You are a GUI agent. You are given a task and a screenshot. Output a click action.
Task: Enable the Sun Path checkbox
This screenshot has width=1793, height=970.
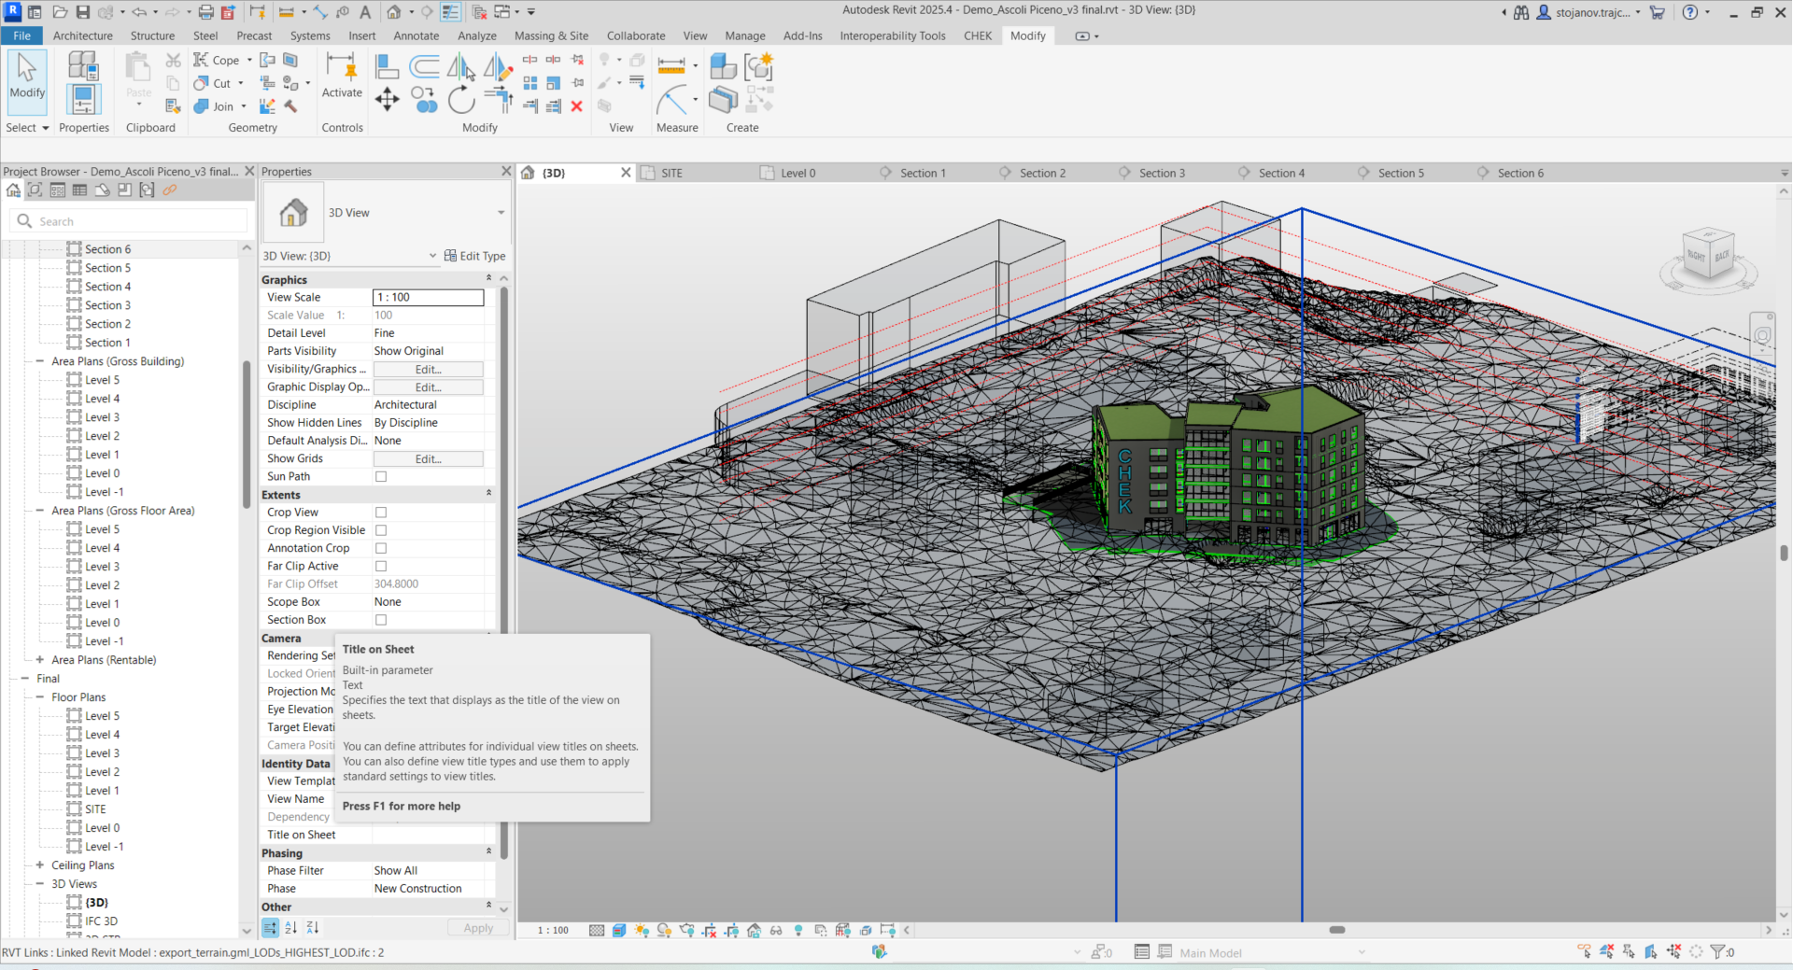click(381, 477)
